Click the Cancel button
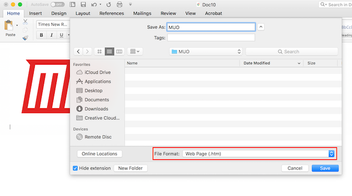Screen dimensions: 352x196 [x=295, y=168]
